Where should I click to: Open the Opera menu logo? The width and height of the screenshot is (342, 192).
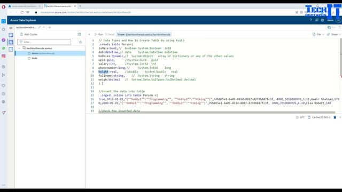point(4,7)
